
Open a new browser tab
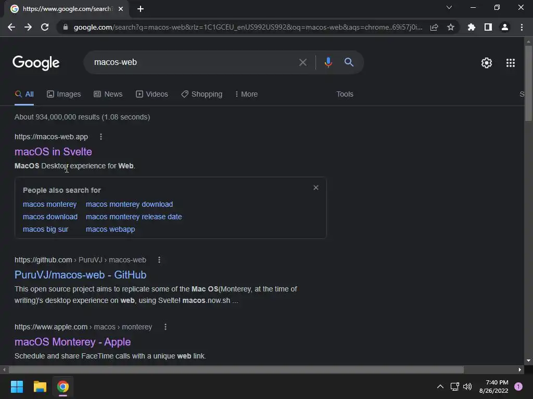(141, 9)
